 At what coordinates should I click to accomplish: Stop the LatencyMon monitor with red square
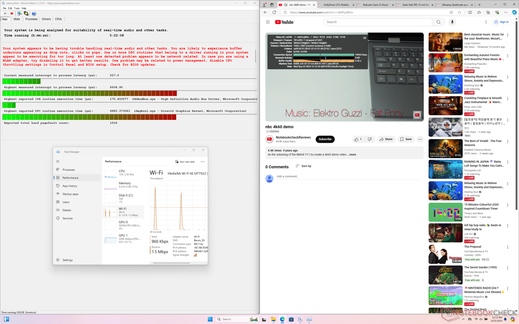(12, 13)
